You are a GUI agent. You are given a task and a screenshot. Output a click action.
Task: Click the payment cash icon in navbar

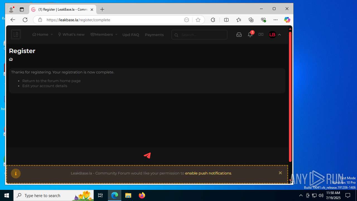pyautogui.click(x=261, y=35)
